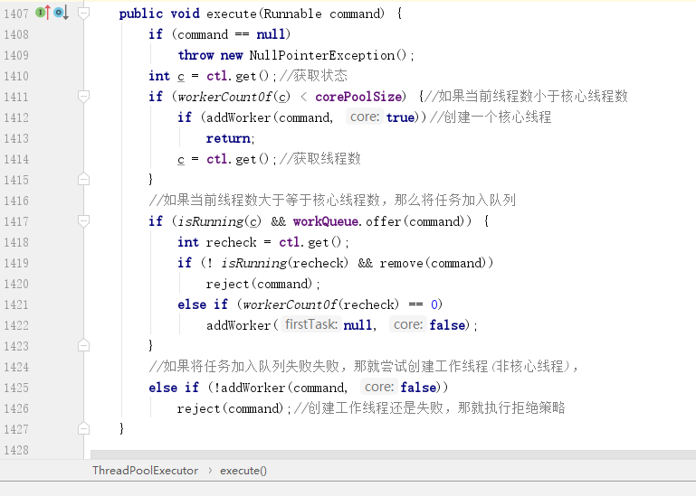Click the 'core:' hint on line 1412
Viewport: 696px width, 496px height.
click(x=365, y=117)
